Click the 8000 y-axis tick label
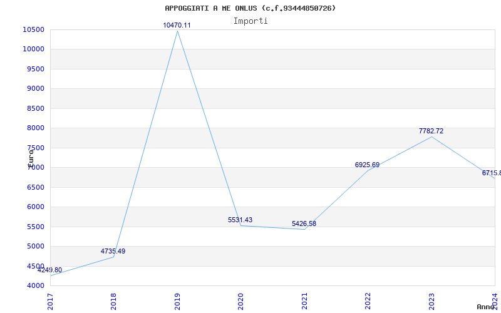This screenshot has width=501, height=313. click(x=35, y=128)
